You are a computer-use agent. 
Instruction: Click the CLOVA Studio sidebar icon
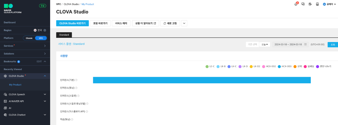pos(5,76)
